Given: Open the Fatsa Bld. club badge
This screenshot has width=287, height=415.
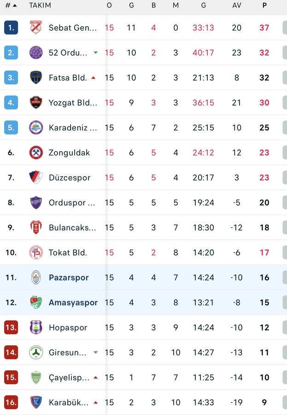Looking at the screenshot, I should click(x=36, y=77).
